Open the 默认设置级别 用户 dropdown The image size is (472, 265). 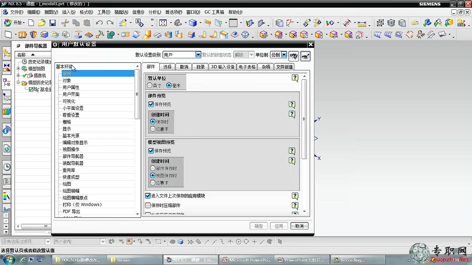(x=198, y=55)
